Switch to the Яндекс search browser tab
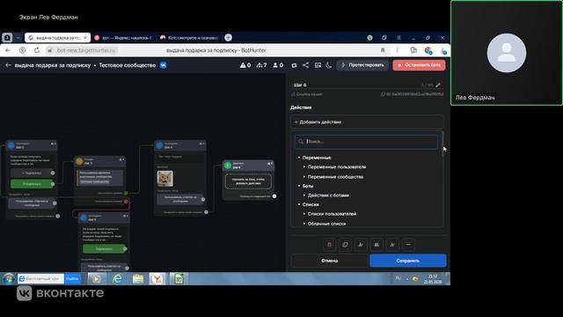563x317 pixels. coord(124,37)
